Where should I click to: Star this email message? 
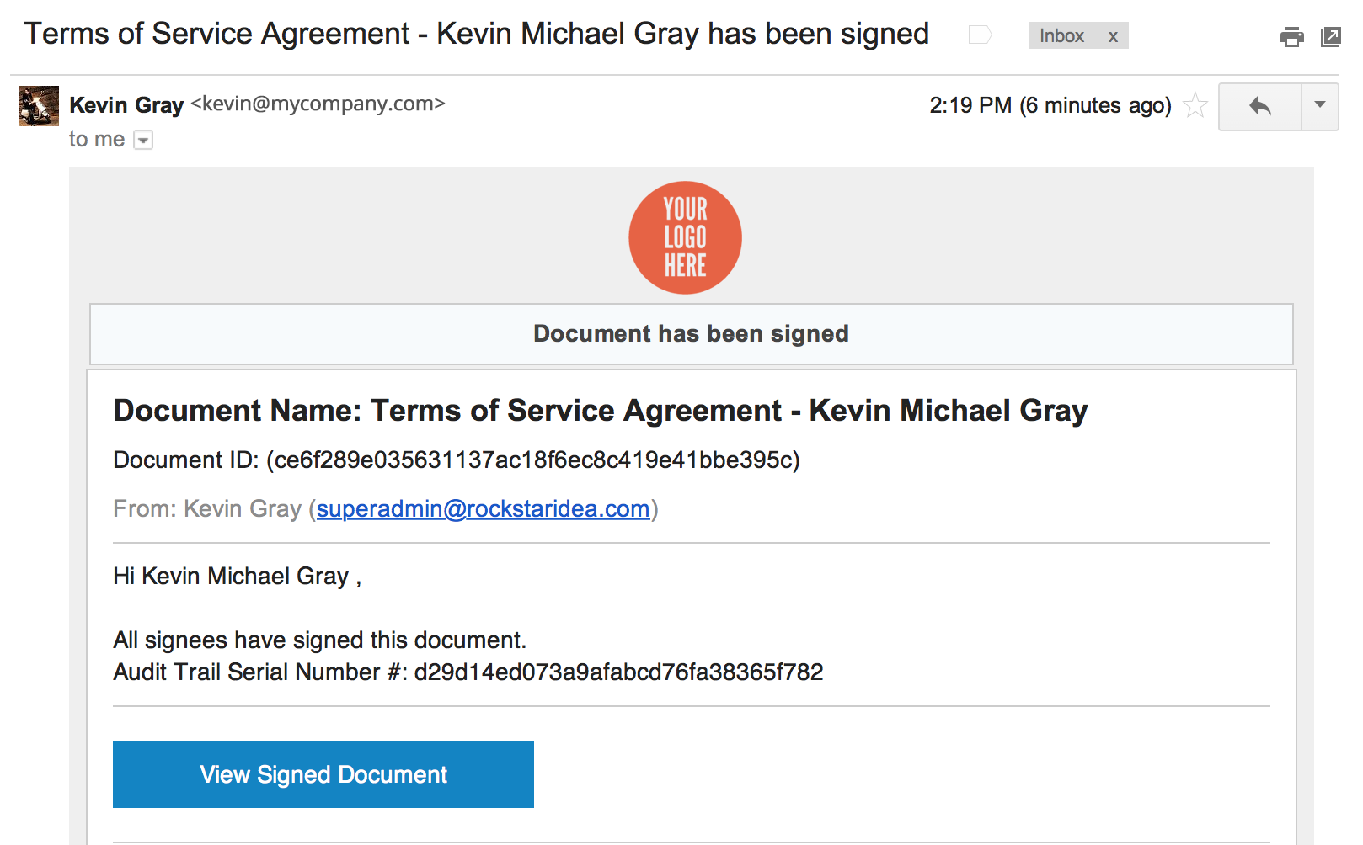(1195, 106)
